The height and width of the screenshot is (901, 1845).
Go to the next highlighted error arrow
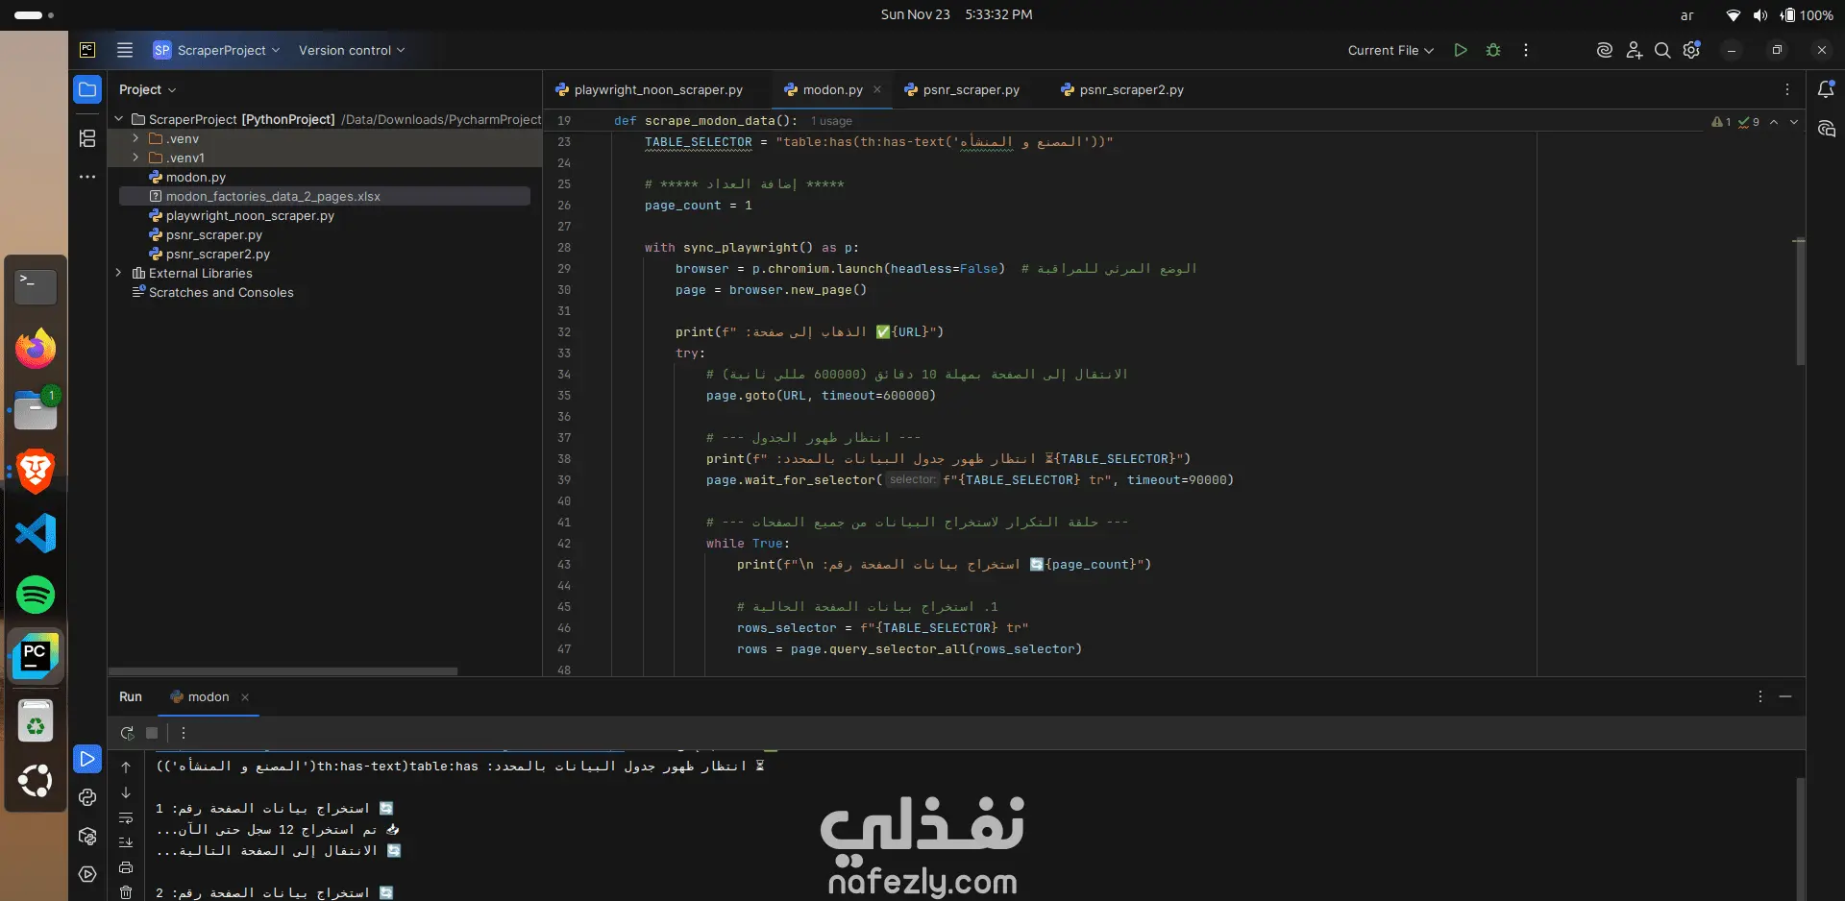tap(1794, 122)
